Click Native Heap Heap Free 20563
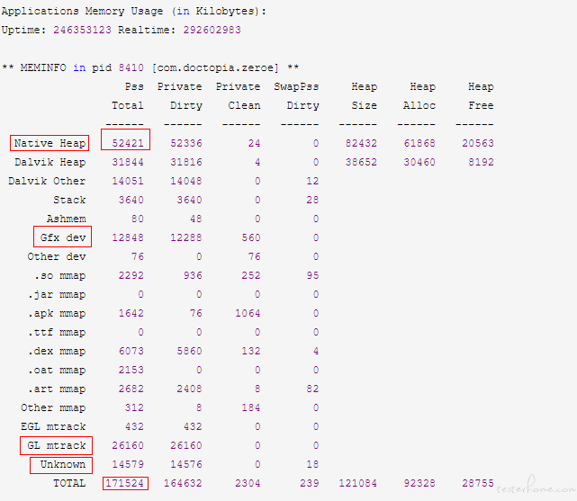 tap(478, 143)
